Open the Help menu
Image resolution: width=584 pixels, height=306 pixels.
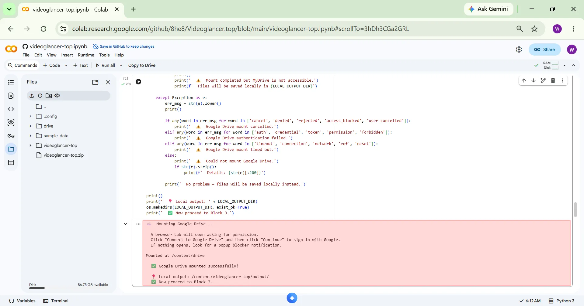pos(119,55)
